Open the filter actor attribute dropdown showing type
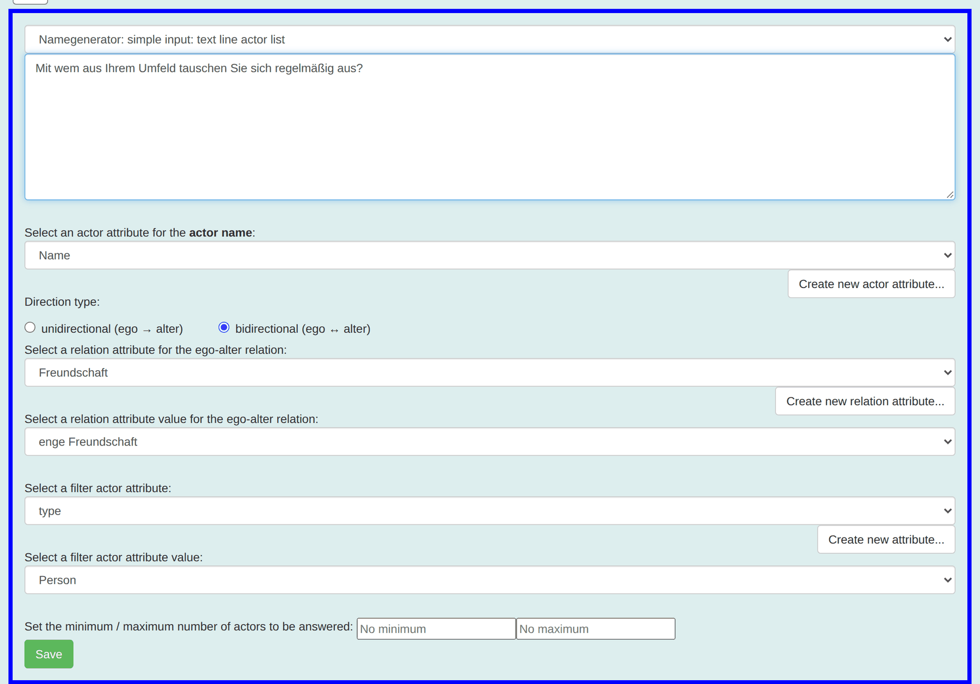 [489, 511]
